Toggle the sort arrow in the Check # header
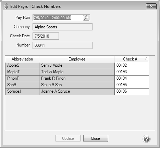160x148 pixels. point(146,58)
